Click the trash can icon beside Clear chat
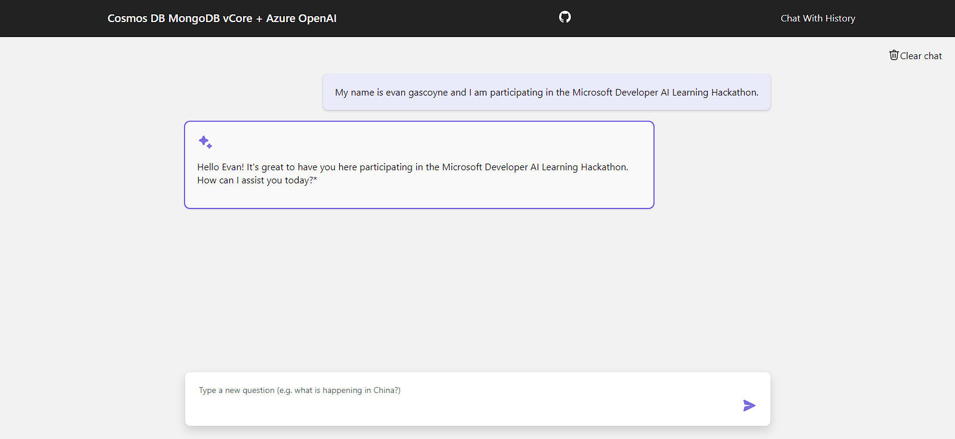The image size is (955, 439). pyautogui.click(x=893, y=55)
